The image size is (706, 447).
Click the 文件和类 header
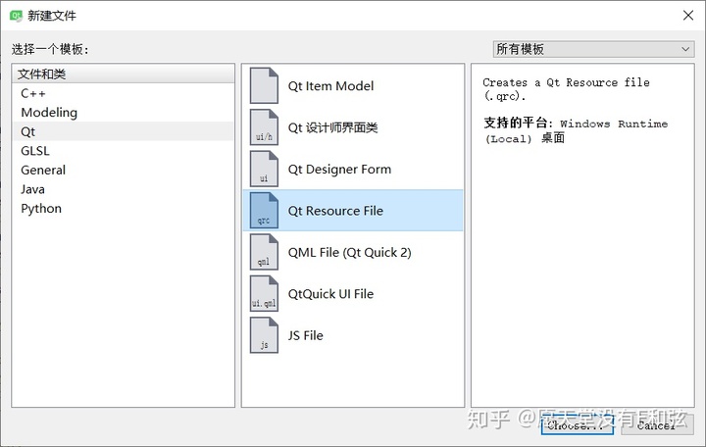(123, 74)
